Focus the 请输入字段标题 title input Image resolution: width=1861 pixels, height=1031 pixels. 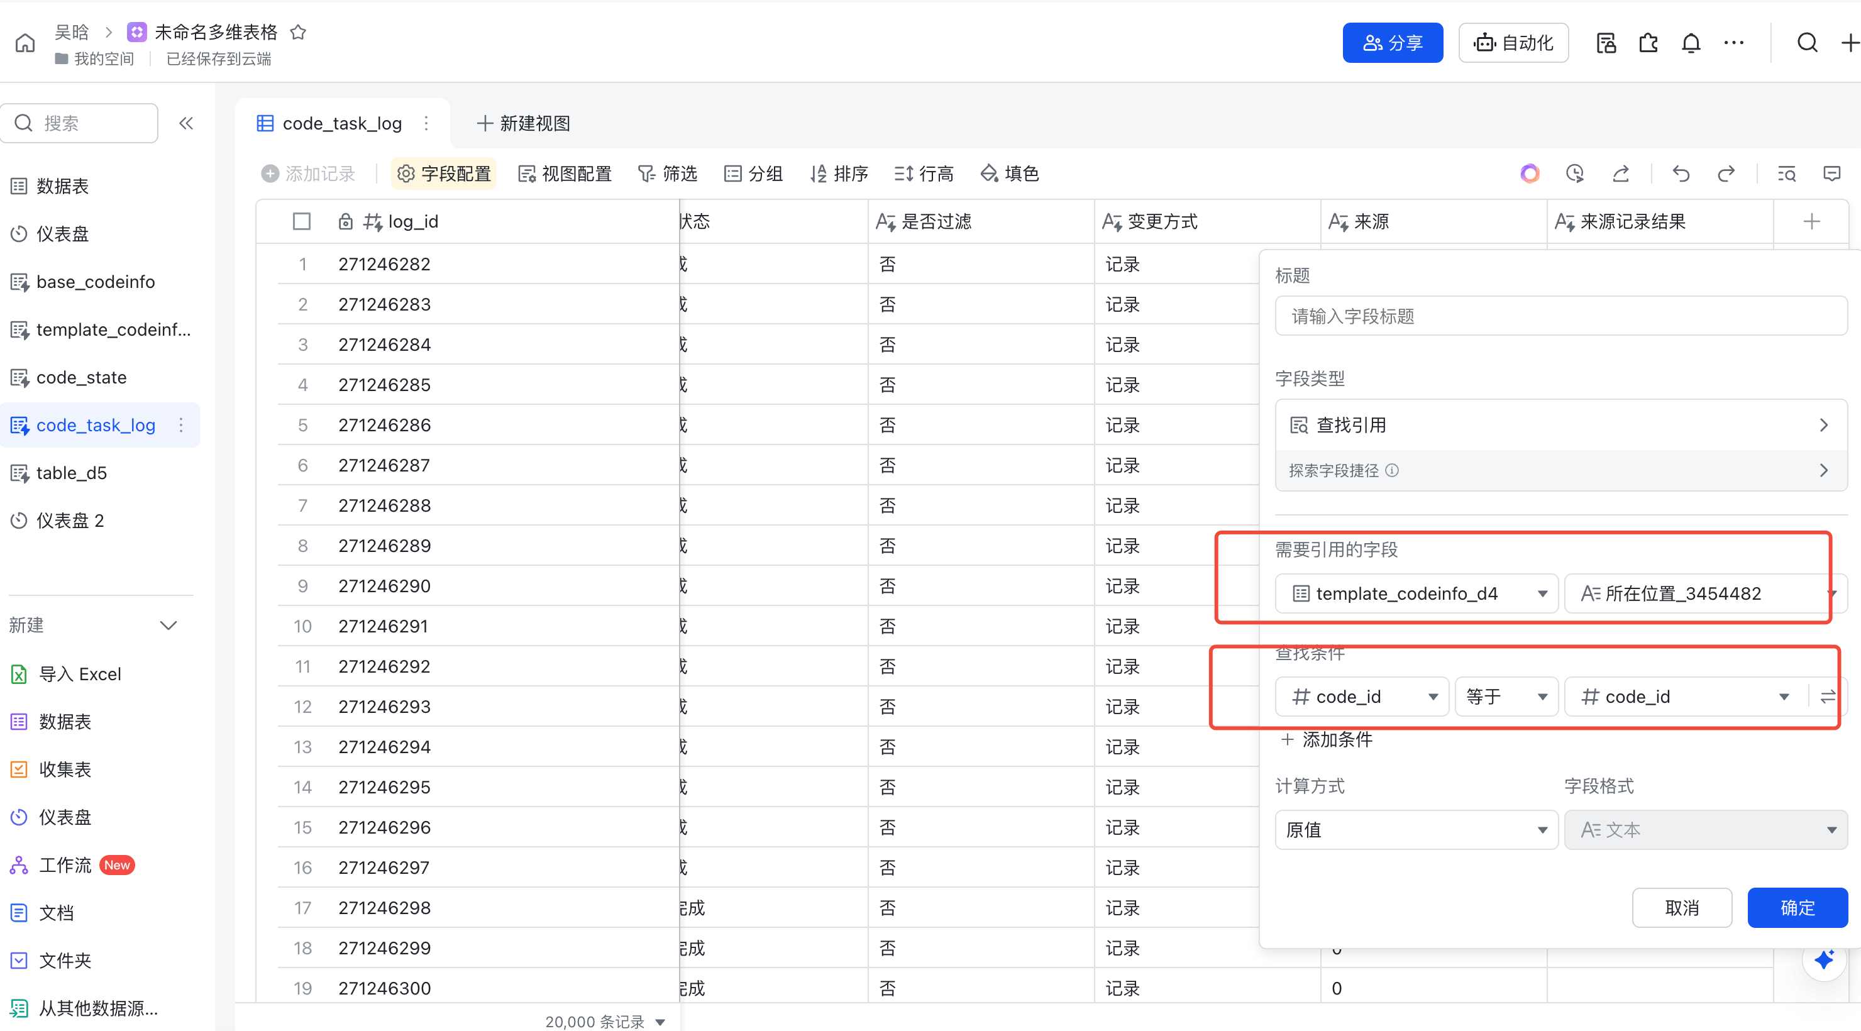[x=1560, y=316]
